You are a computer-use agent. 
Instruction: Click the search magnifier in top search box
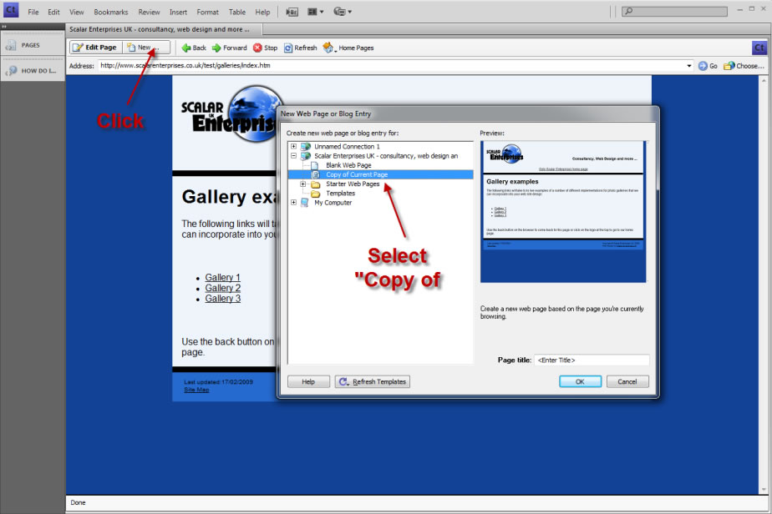[x=629, y=11]
